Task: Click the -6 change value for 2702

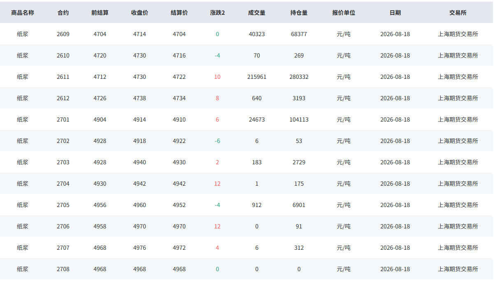Action: click(x=217, y=141)
